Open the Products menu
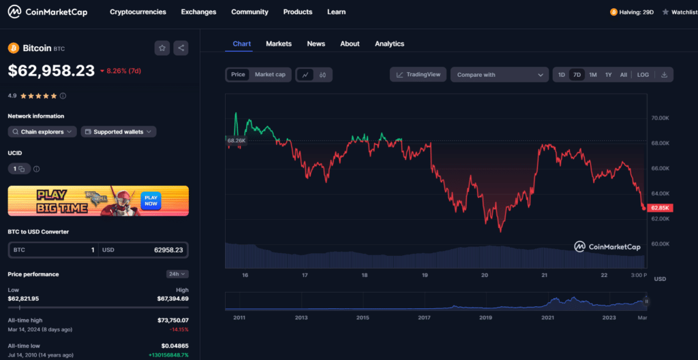The width and height of the screenshot is (698, 360). 298,12
